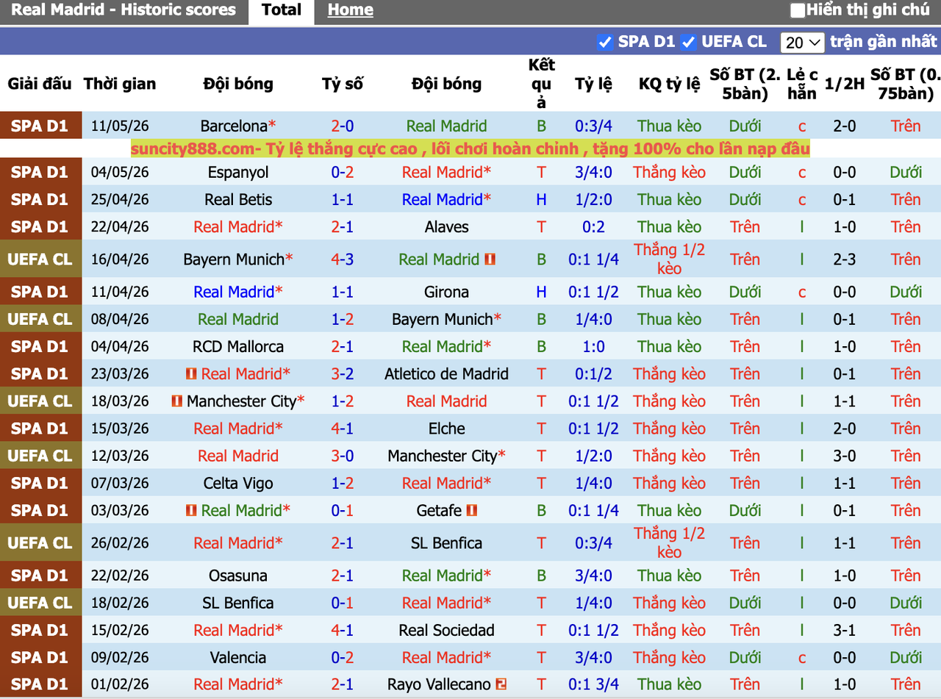This screenshot has height=699, width=941.
Task: Click the UEFA CL league badge on 16/04/26
Action: (39, 259)
